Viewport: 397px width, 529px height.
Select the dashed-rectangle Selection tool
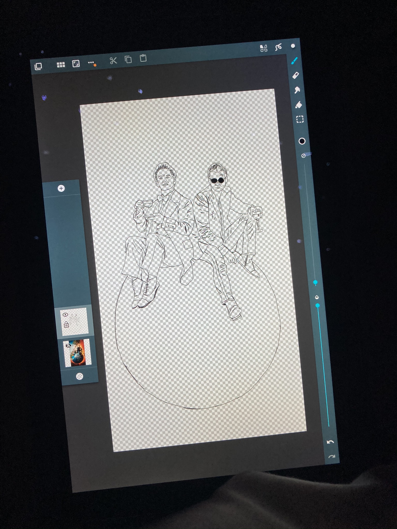pos(300,119)
